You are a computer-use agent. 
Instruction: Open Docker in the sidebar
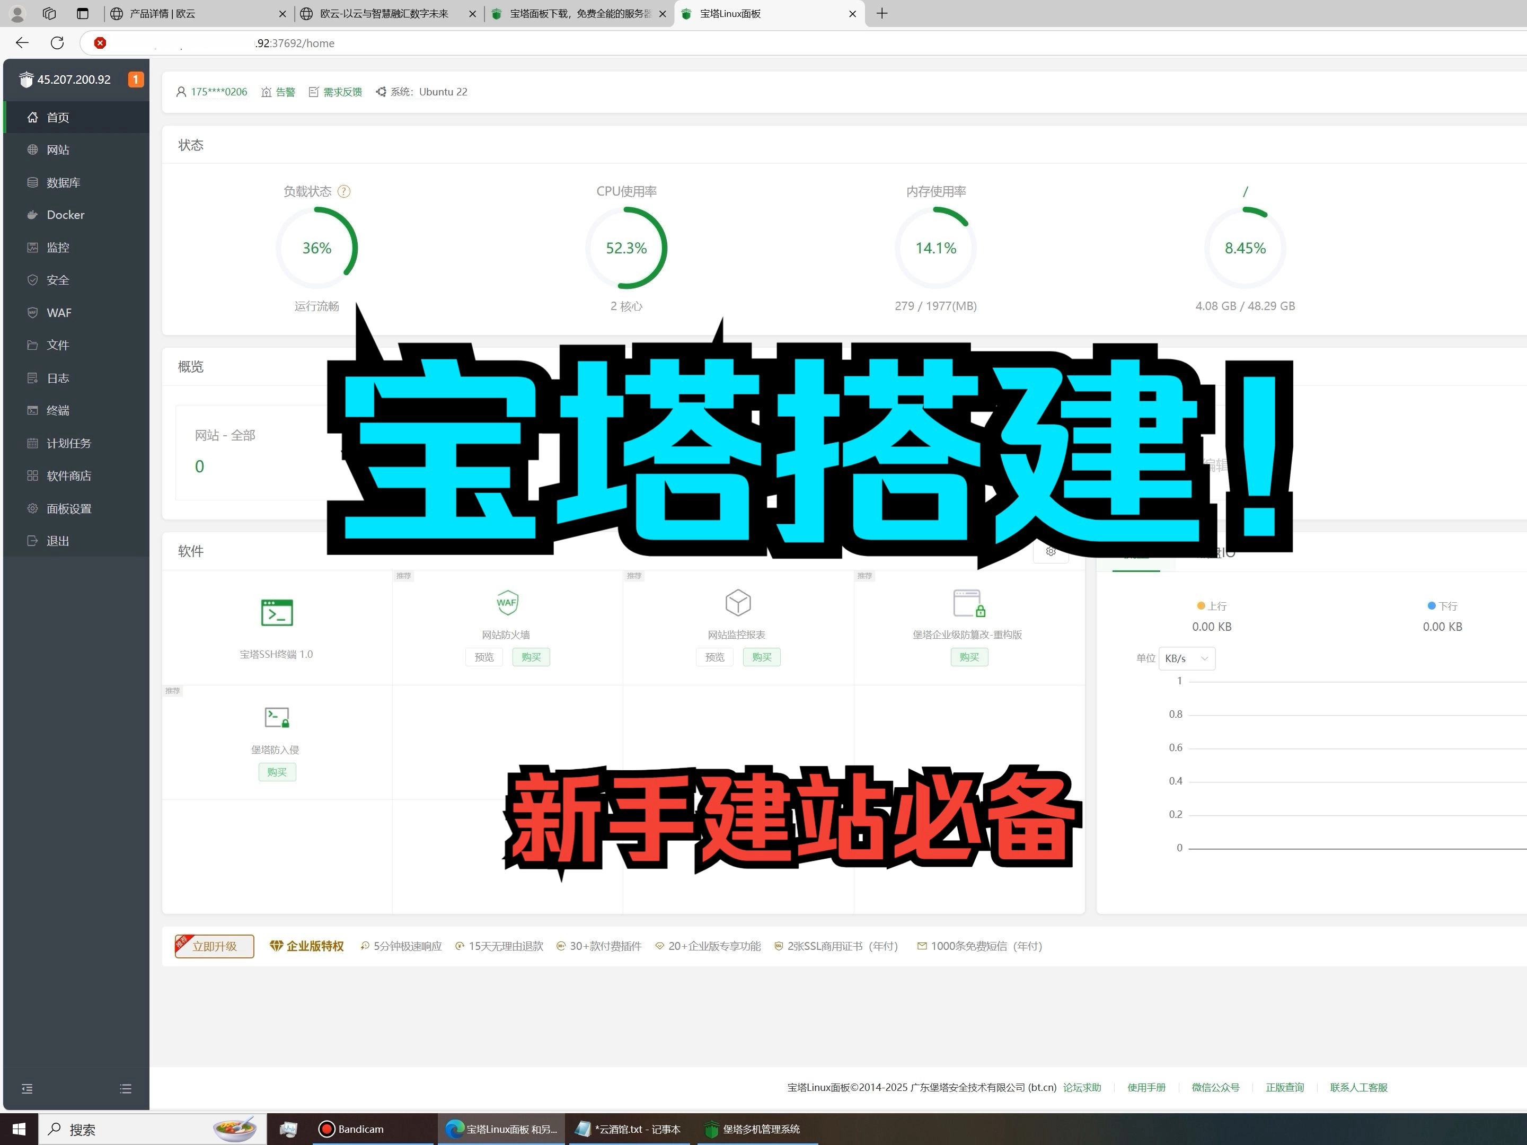(76, 215)
